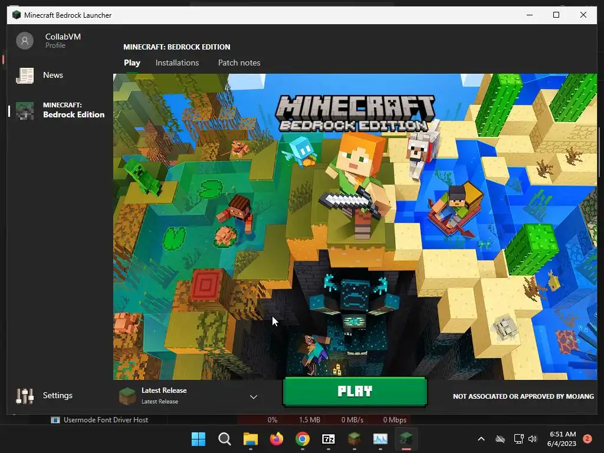604x453 pixels.
Task: Minimize the Bedrock Launcher window
Action: [x=530, y=15]
